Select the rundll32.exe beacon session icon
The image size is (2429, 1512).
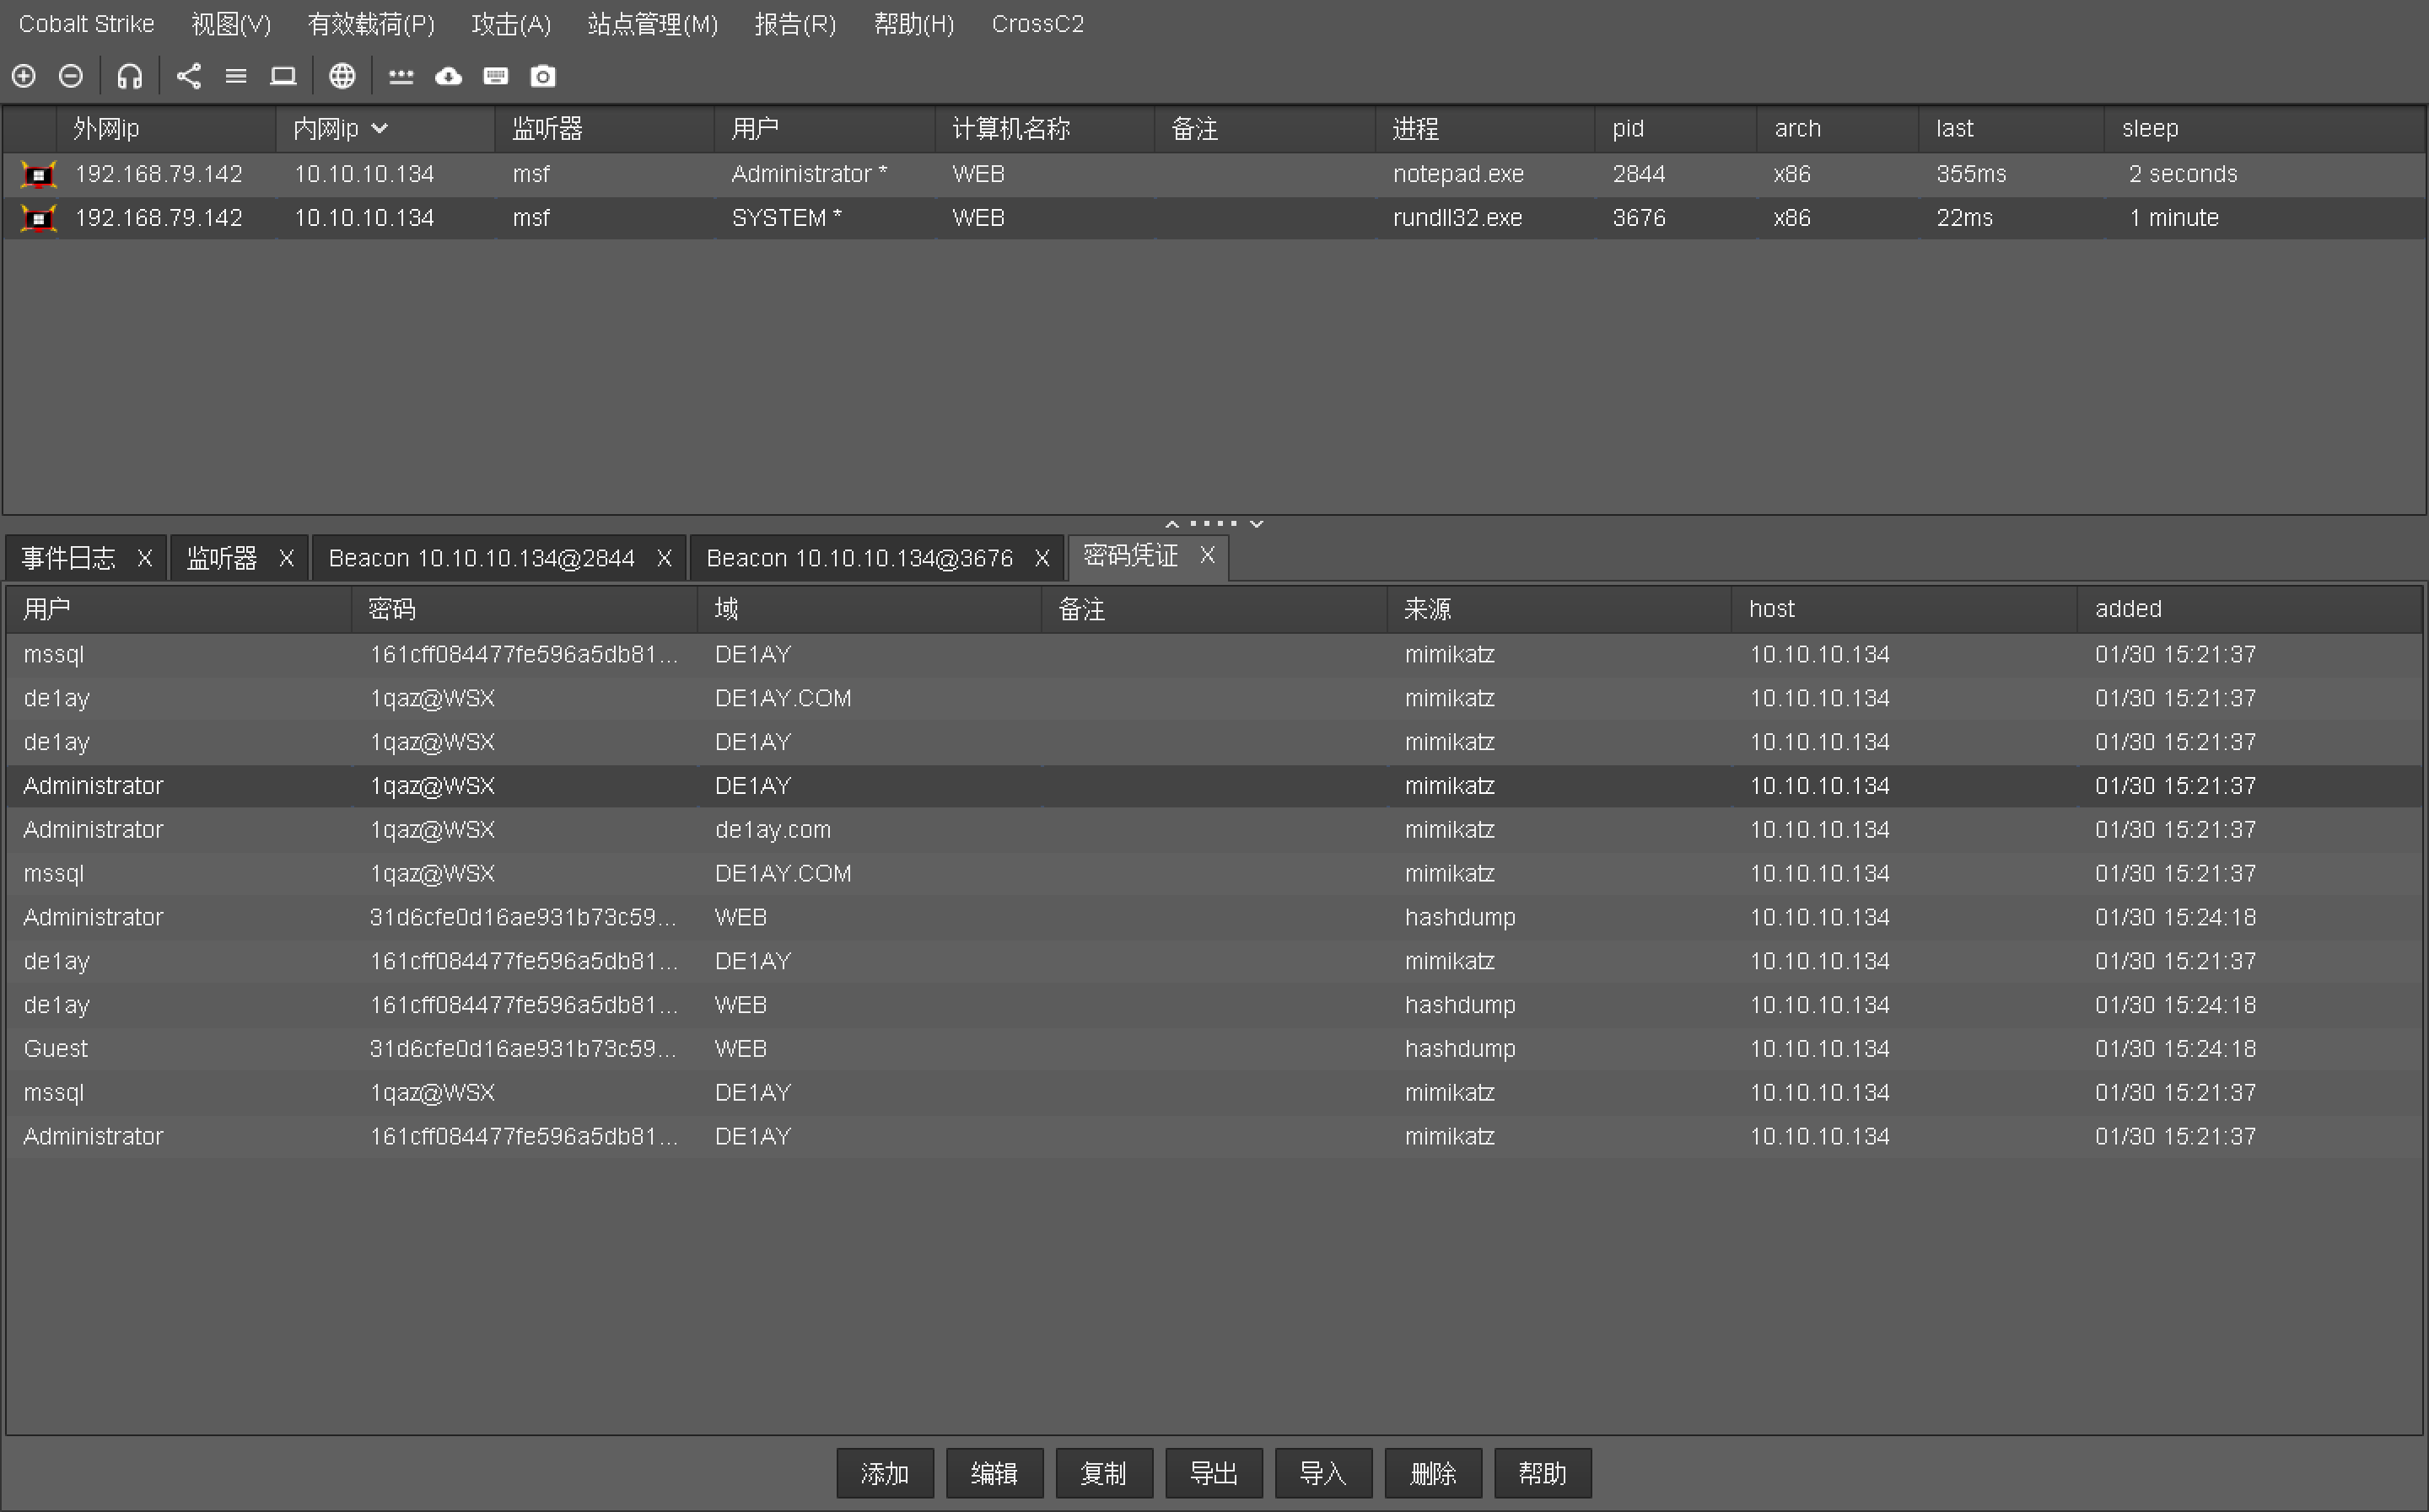[x=38, y=218]
